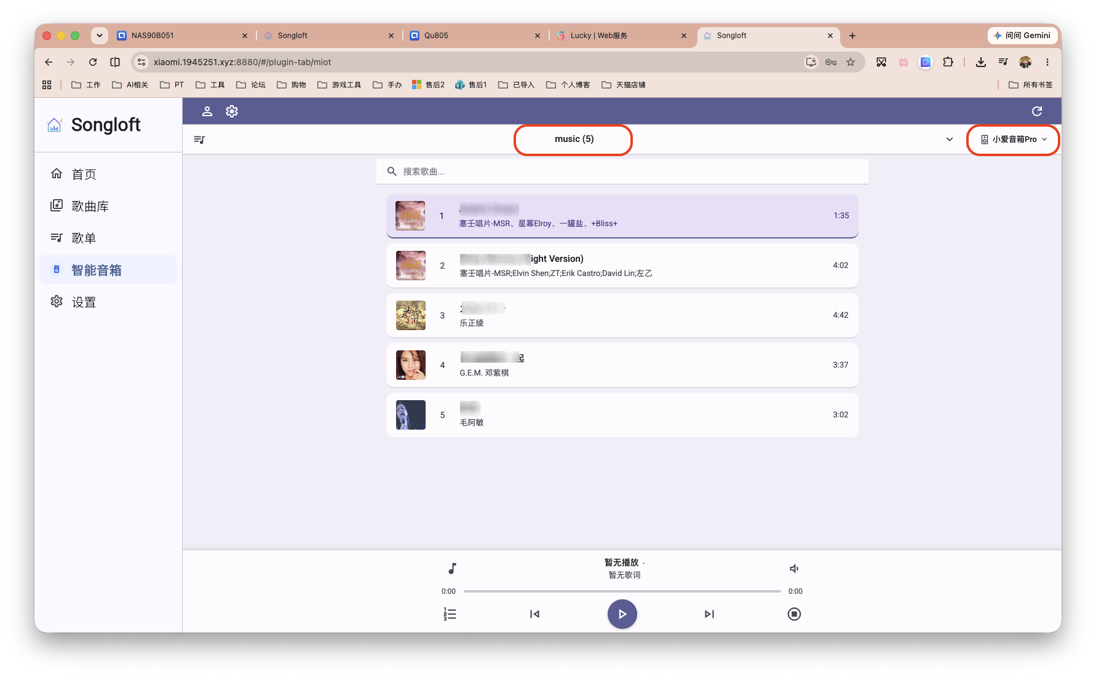Open the gear settings icon in purple header
1096x678 pixels.
232,111
